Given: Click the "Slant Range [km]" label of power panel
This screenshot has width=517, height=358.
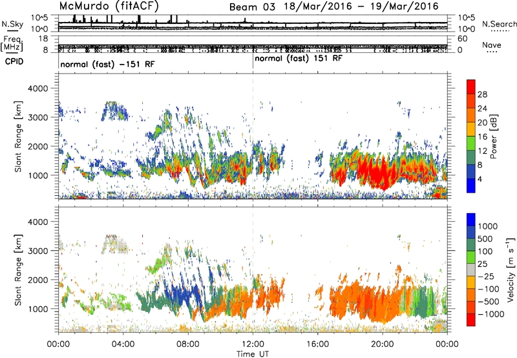Looking at the screenshot, I should 18,136.
